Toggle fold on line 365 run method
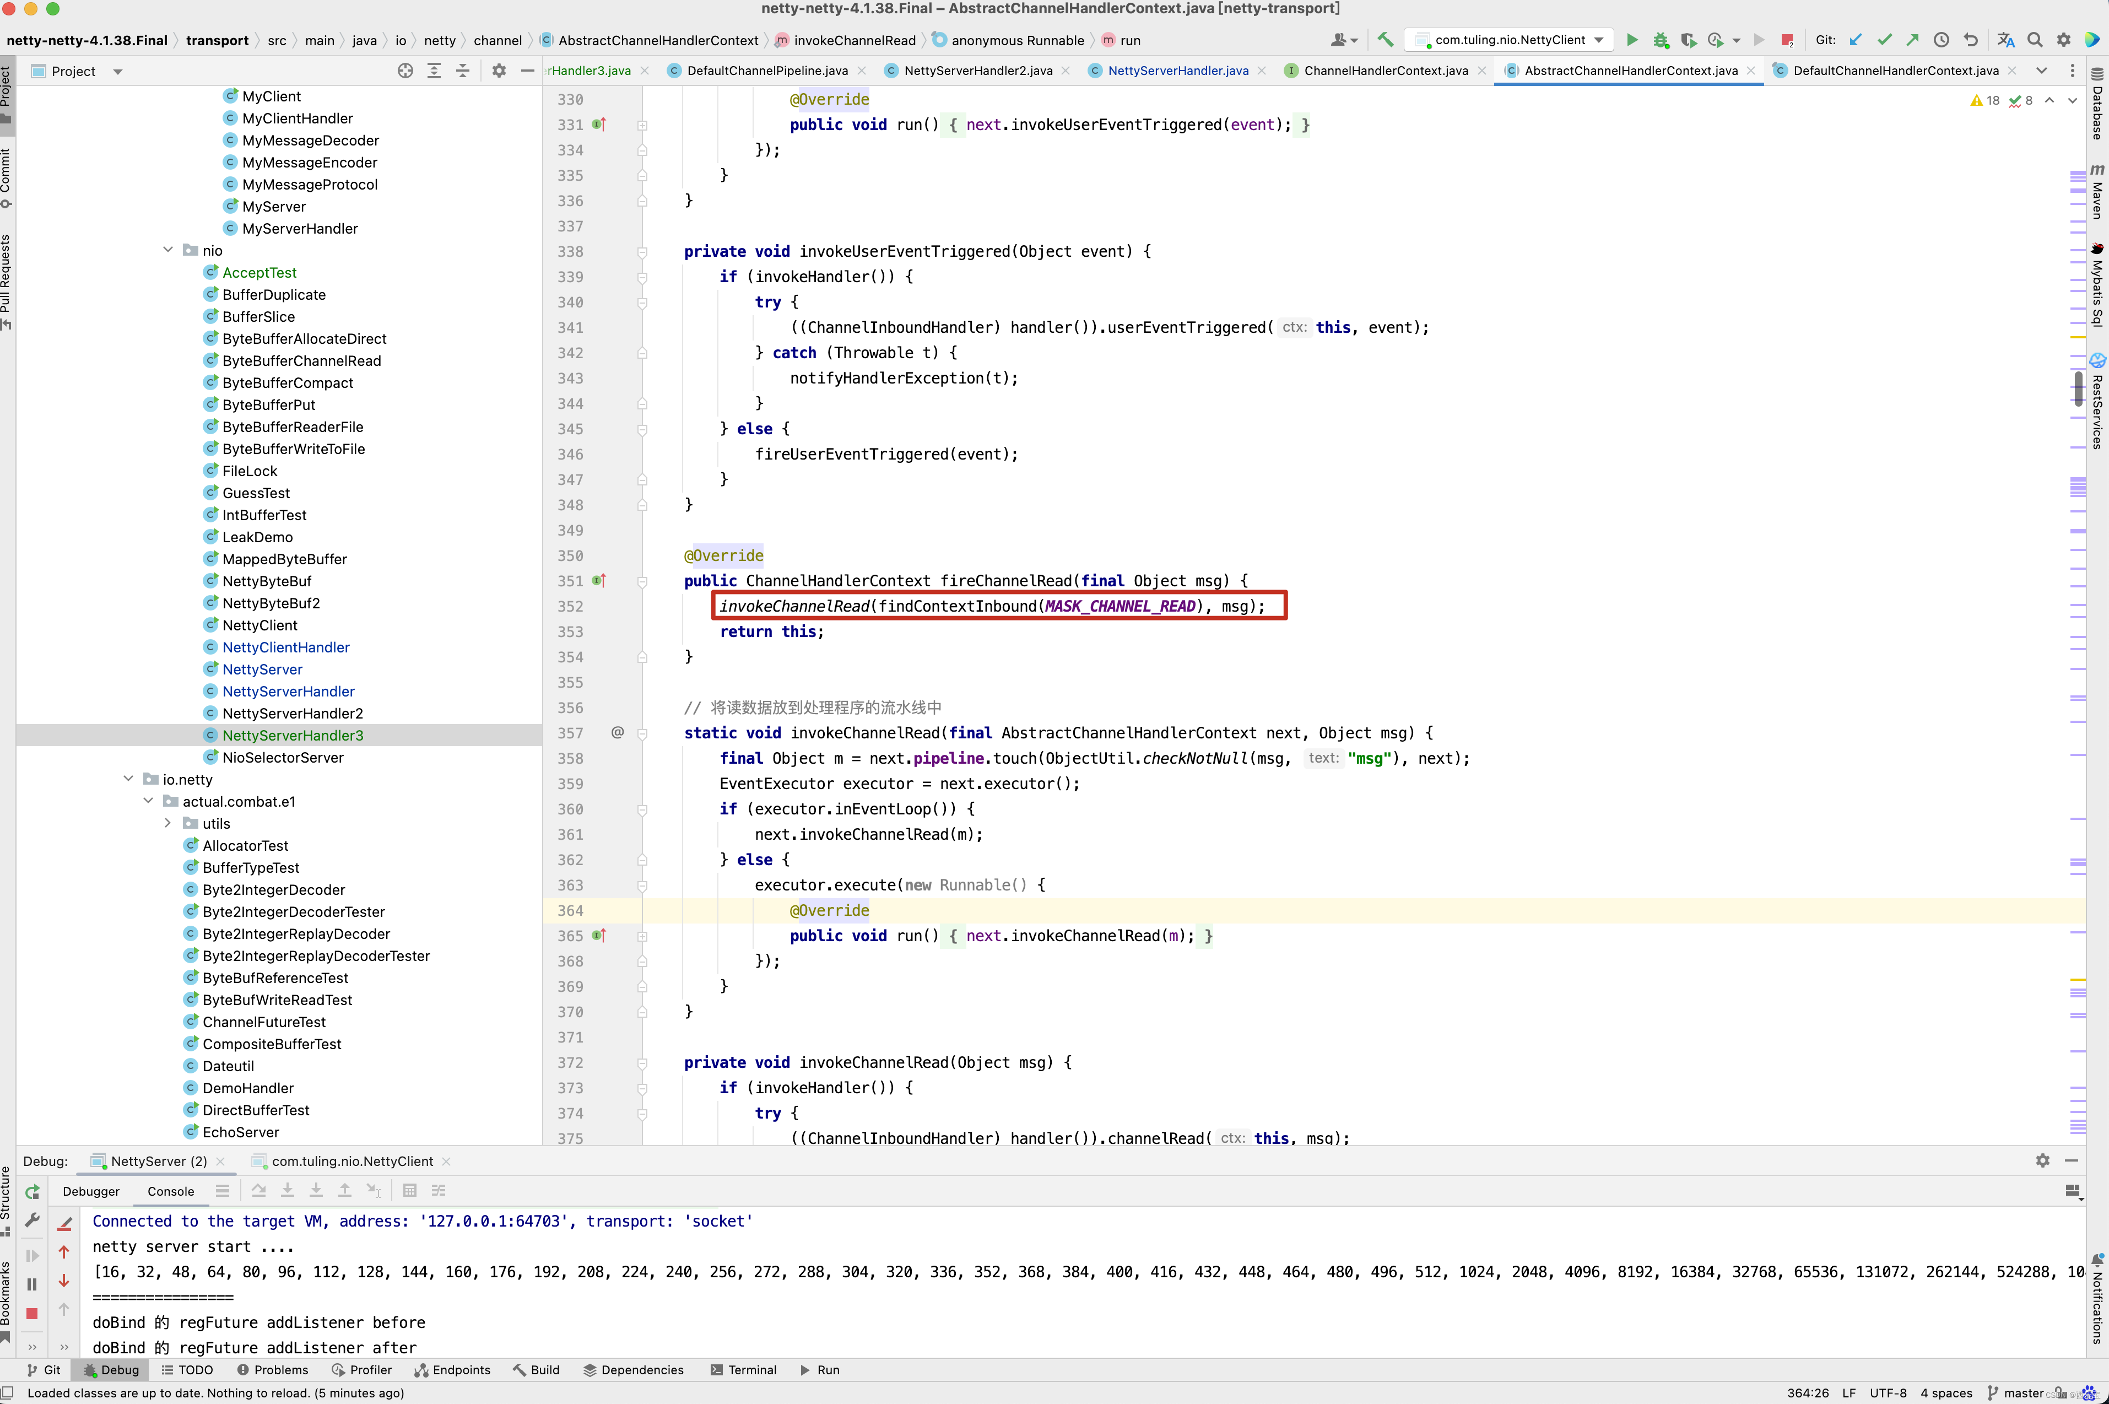 pyautogui.click(x=642, y=936)
